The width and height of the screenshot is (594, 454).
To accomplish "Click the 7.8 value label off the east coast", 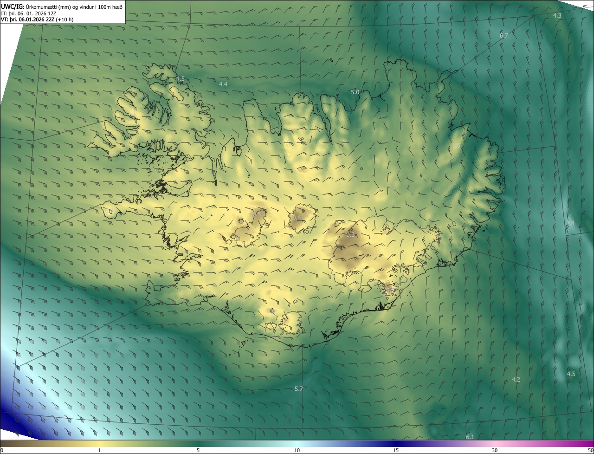I will tap(570, 223).
